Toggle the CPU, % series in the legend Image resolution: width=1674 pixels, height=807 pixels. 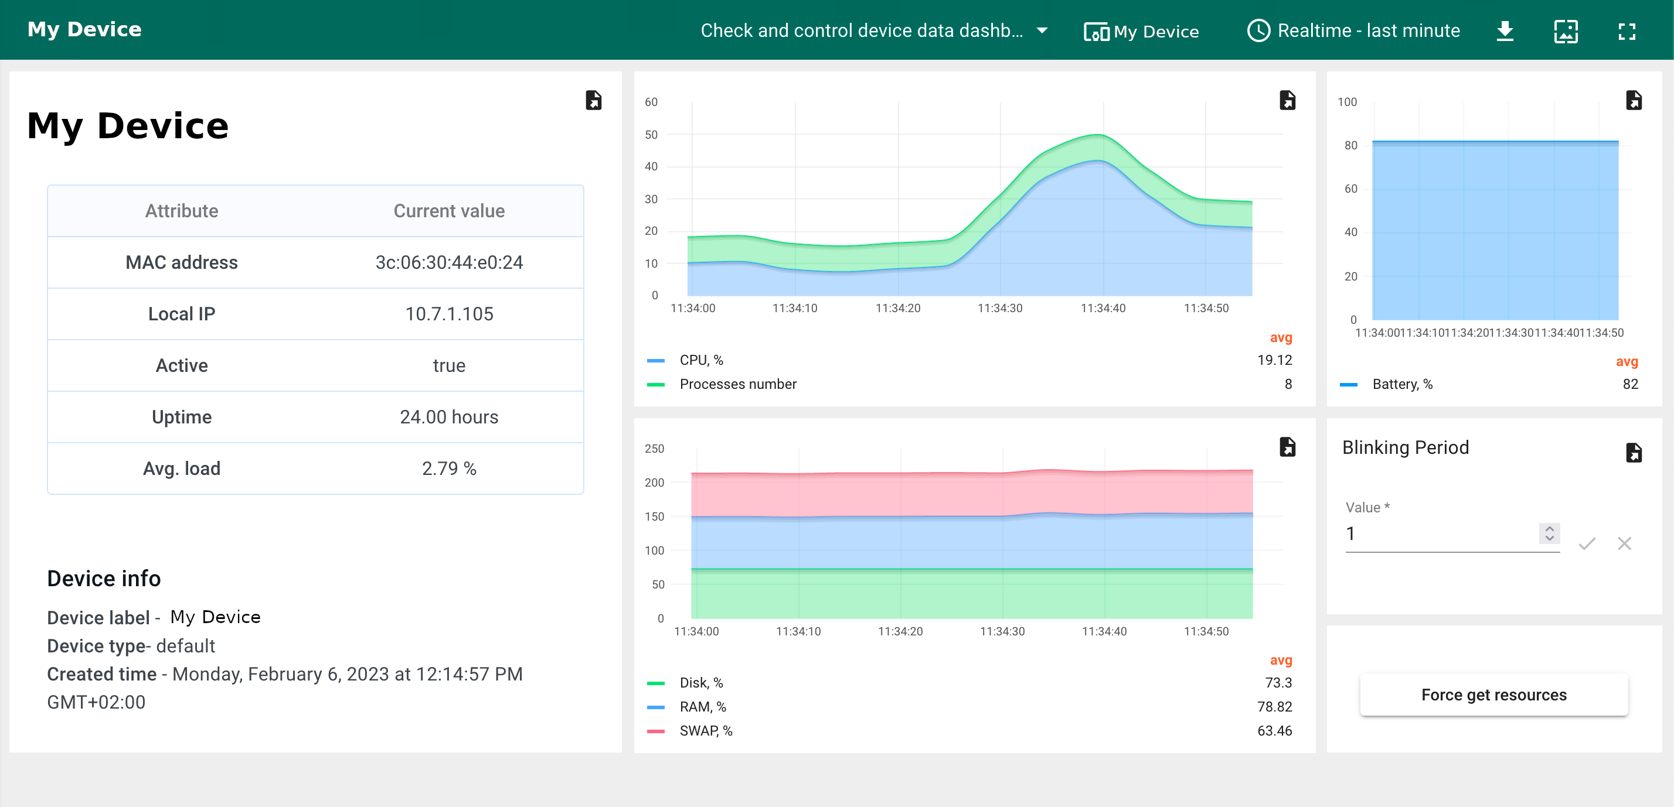(x=700, y=360)
